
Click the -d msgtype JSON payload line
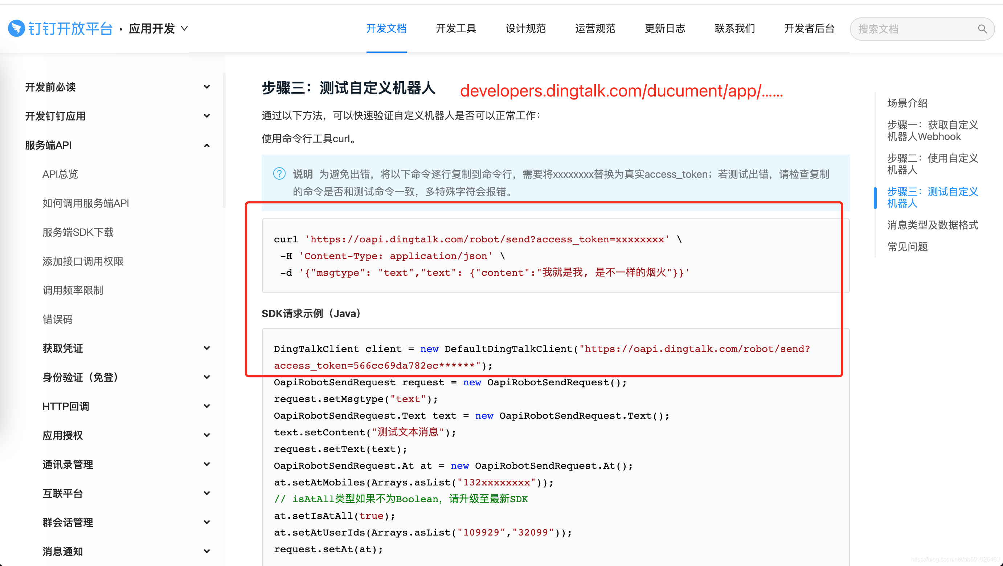coord(484,272)
